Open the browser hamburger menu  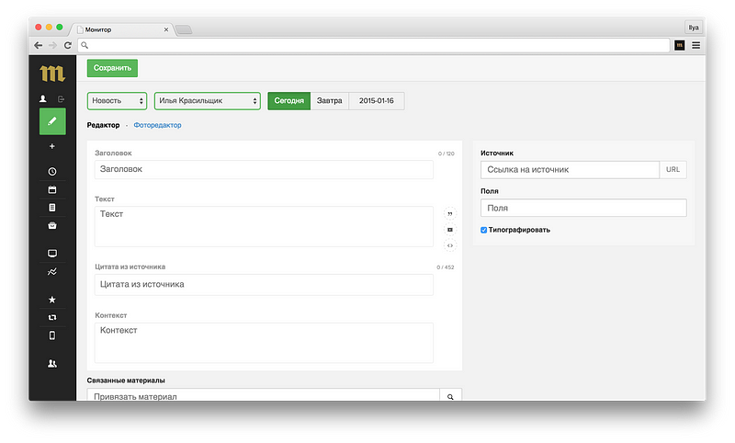coord(695,45)
